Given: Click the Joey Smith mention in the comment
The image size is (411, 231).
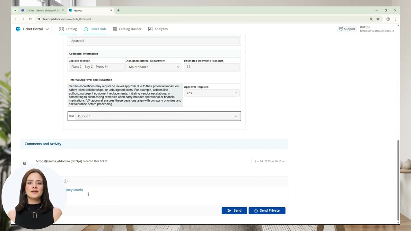Looking at the screenshot, I should [74, 190].
